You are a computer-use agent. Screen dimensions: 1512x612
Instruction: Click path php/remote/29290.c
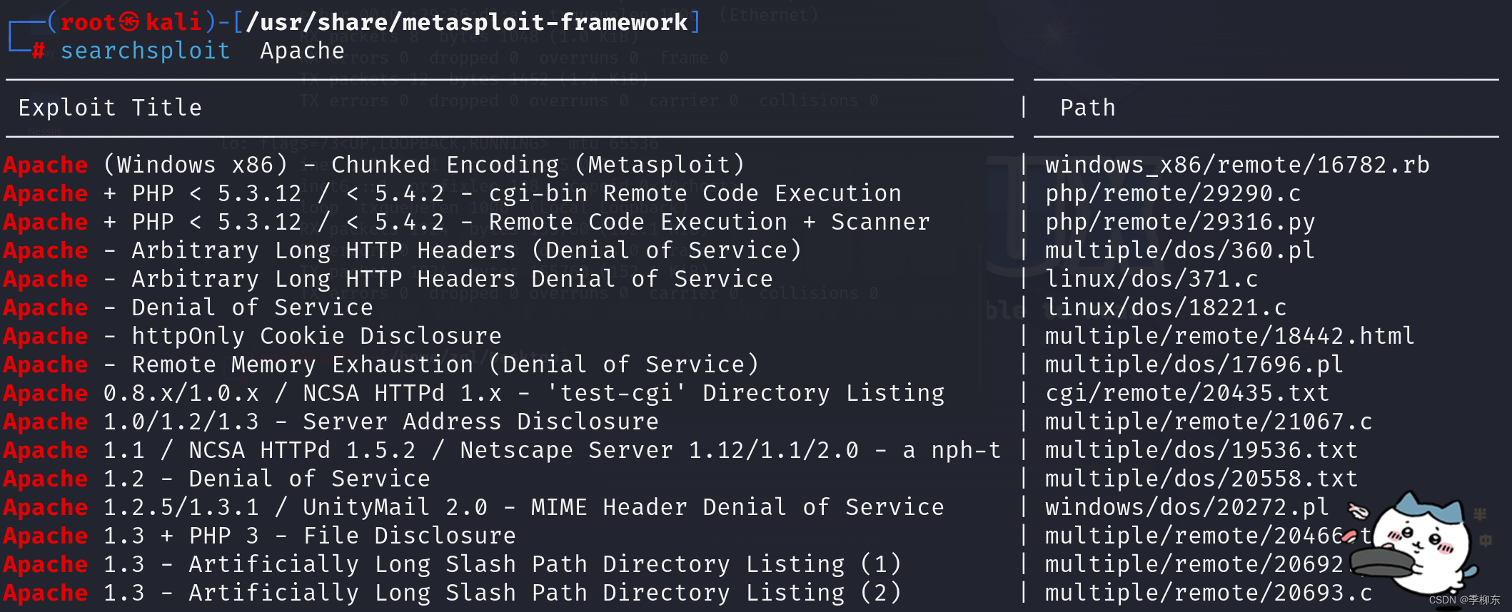click(1174, 193)
